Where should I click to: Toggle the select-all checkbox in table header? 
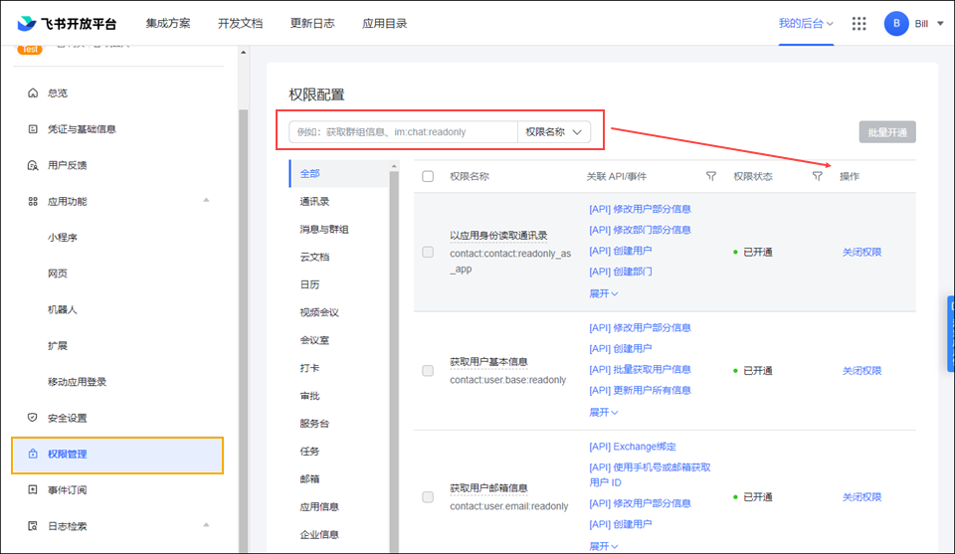(428, 176)
